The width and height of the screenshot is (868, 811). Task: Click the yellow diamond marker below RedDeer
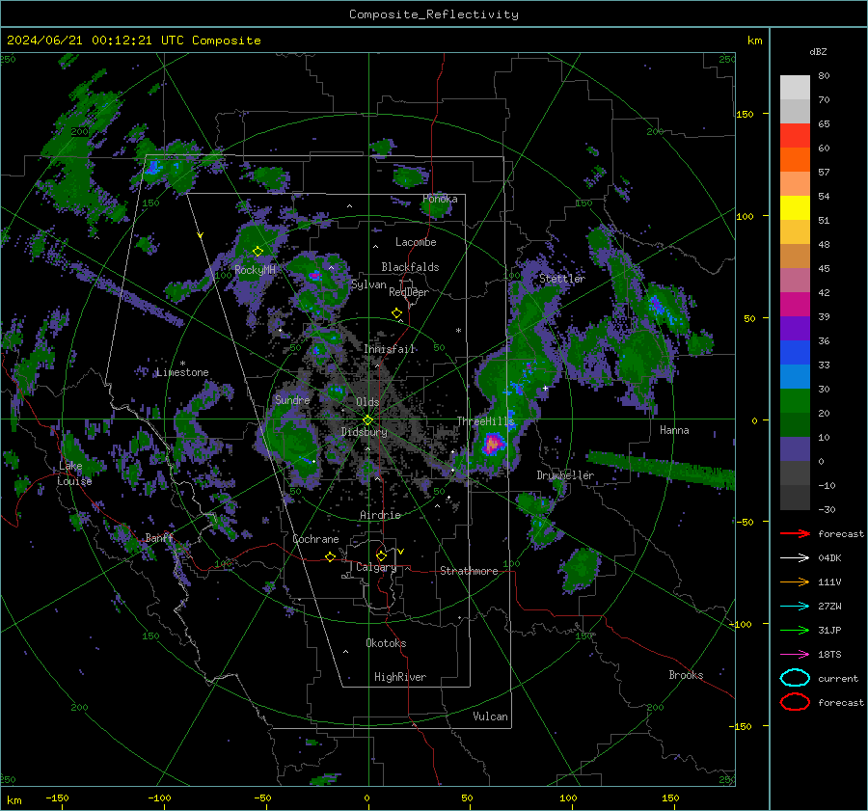click(396, 313)
